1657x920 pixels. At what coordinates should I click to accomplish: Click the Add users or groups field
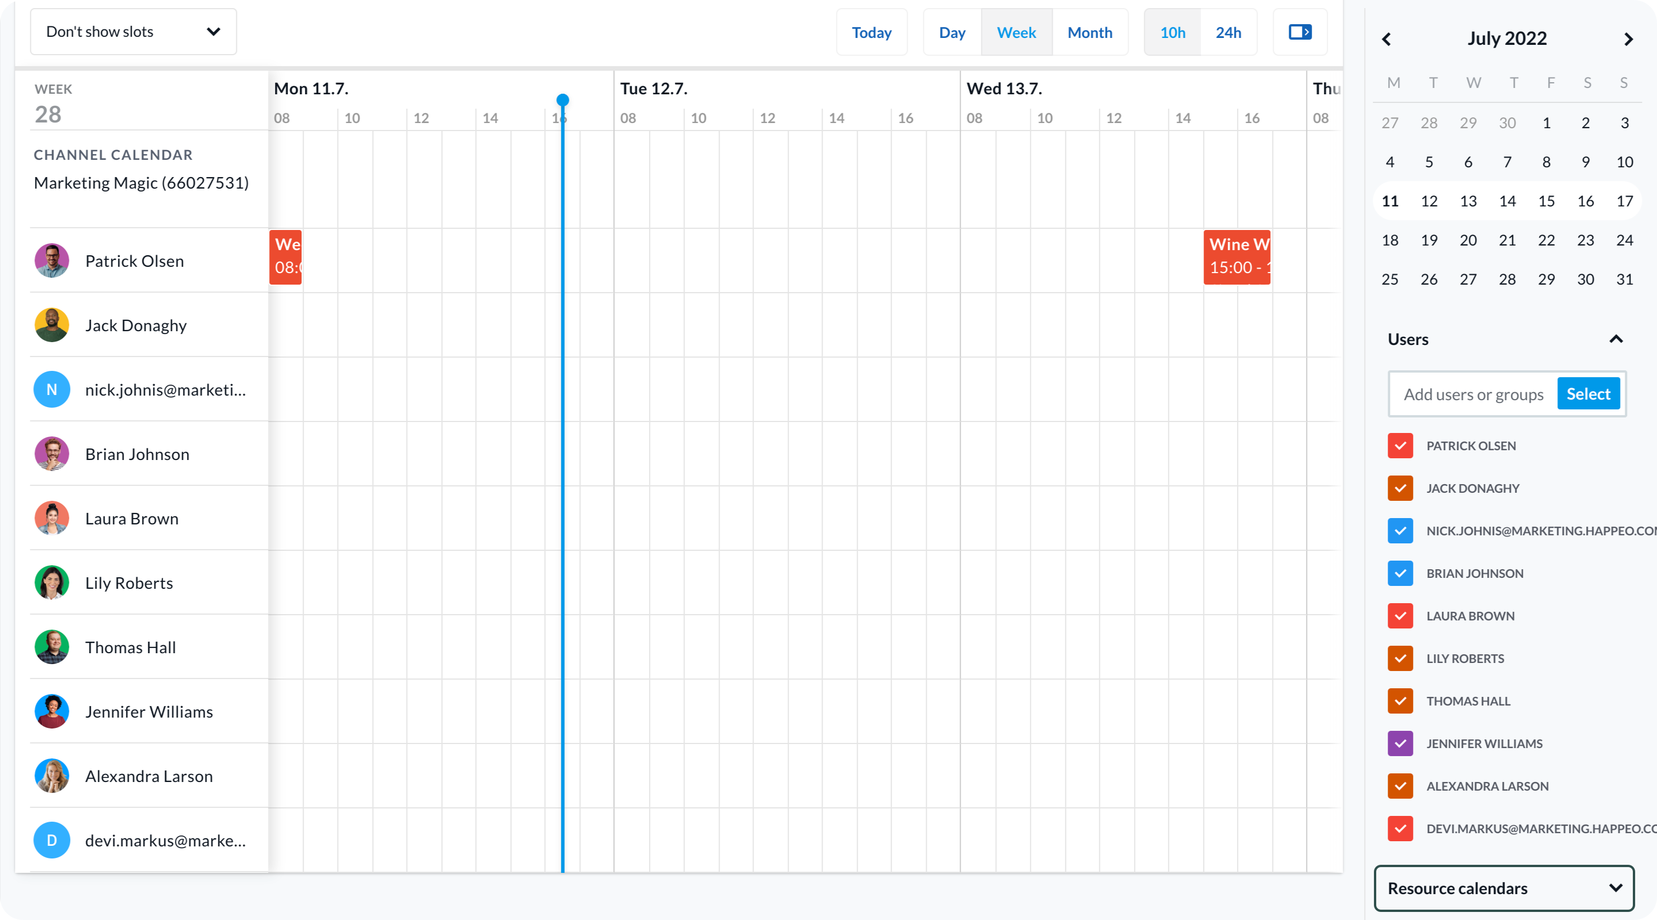1473,394
